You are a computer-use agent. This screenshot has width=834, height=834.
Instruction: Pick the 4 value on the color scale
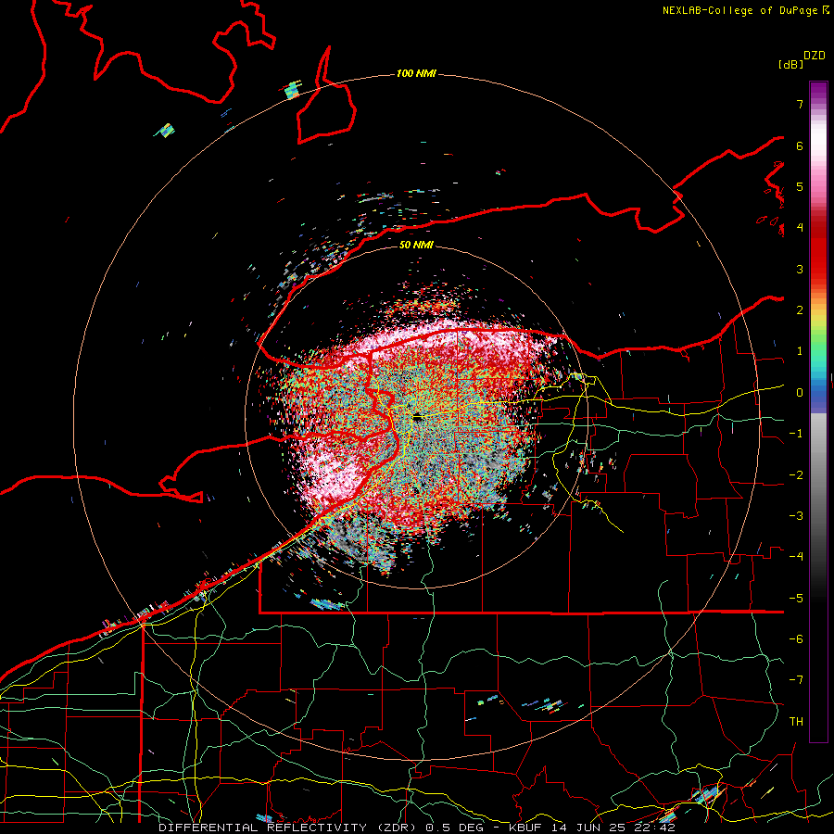pyautogui.click(x=800, y=228)
